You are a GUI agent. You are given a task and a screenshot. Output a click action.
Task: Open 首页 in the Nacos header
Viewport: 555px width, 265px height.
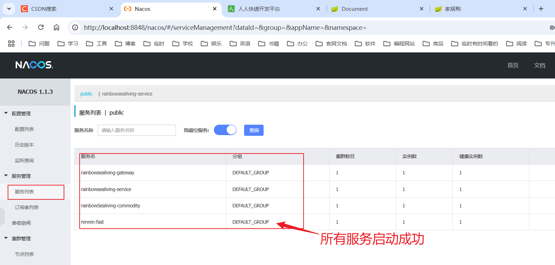click(513, 65)
